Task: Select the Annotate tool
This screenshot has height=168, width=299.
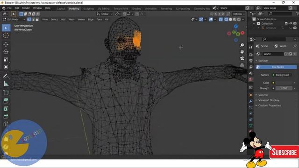Action: point(6,76)
